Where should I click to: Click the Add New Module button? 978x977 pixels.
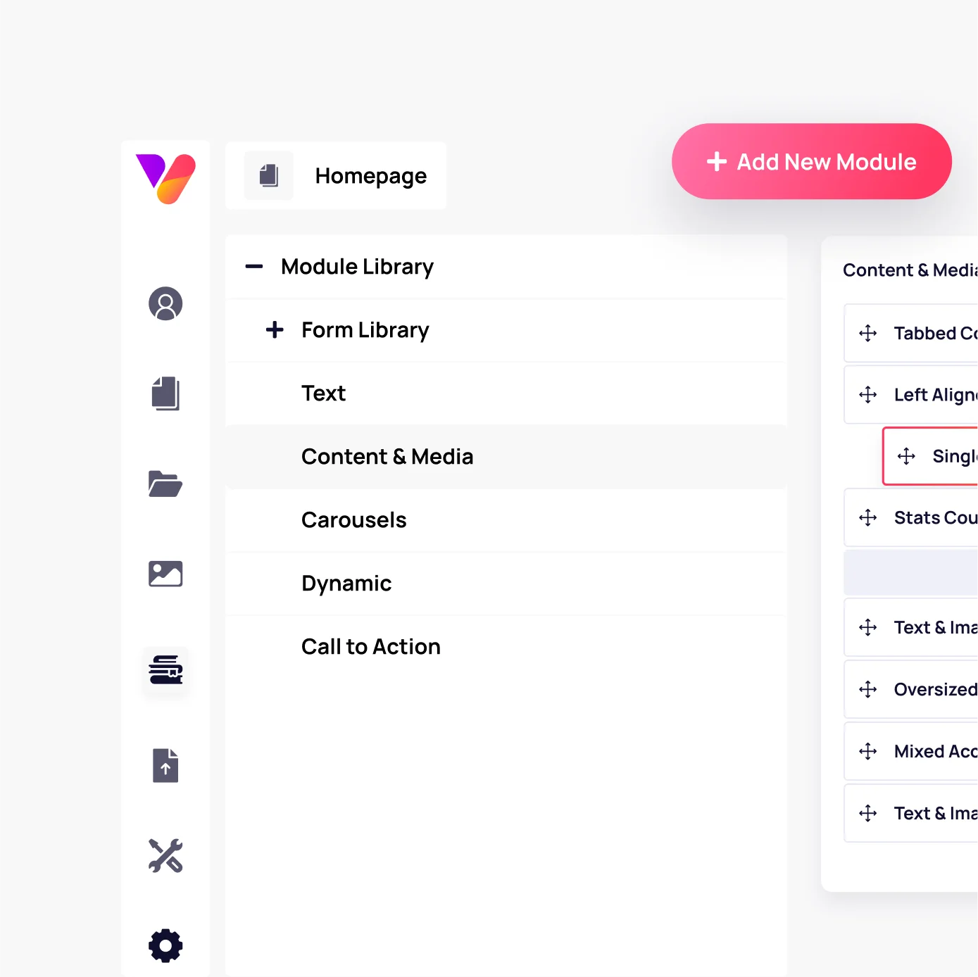coord(811,161)
